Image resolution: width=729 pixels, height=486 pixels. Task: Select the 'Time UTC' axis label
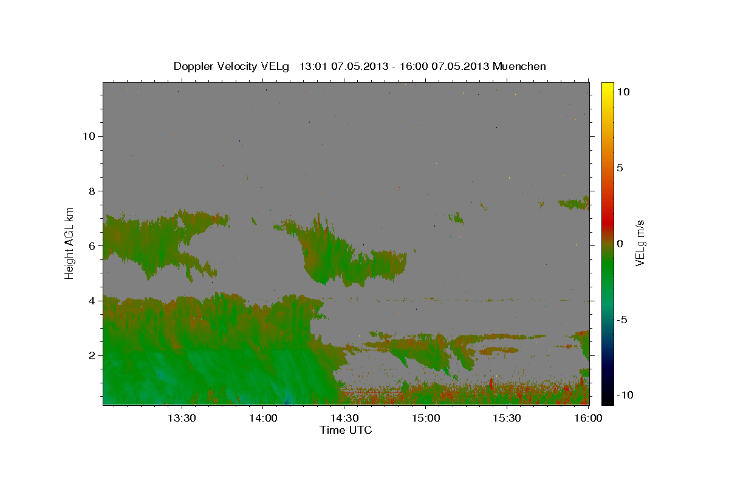tap(346, 430)
